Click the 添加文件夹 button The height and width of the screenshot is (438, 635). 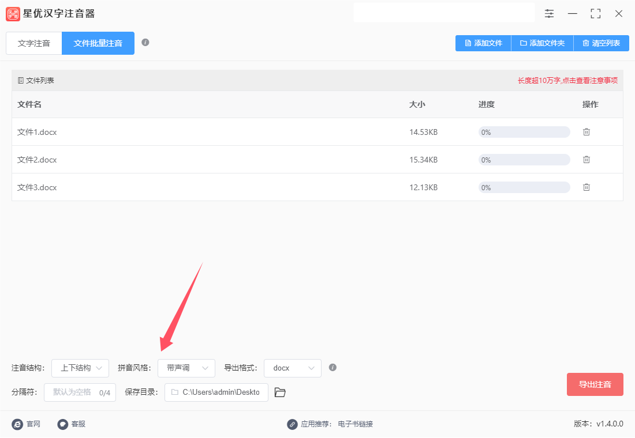click(542, 43)
